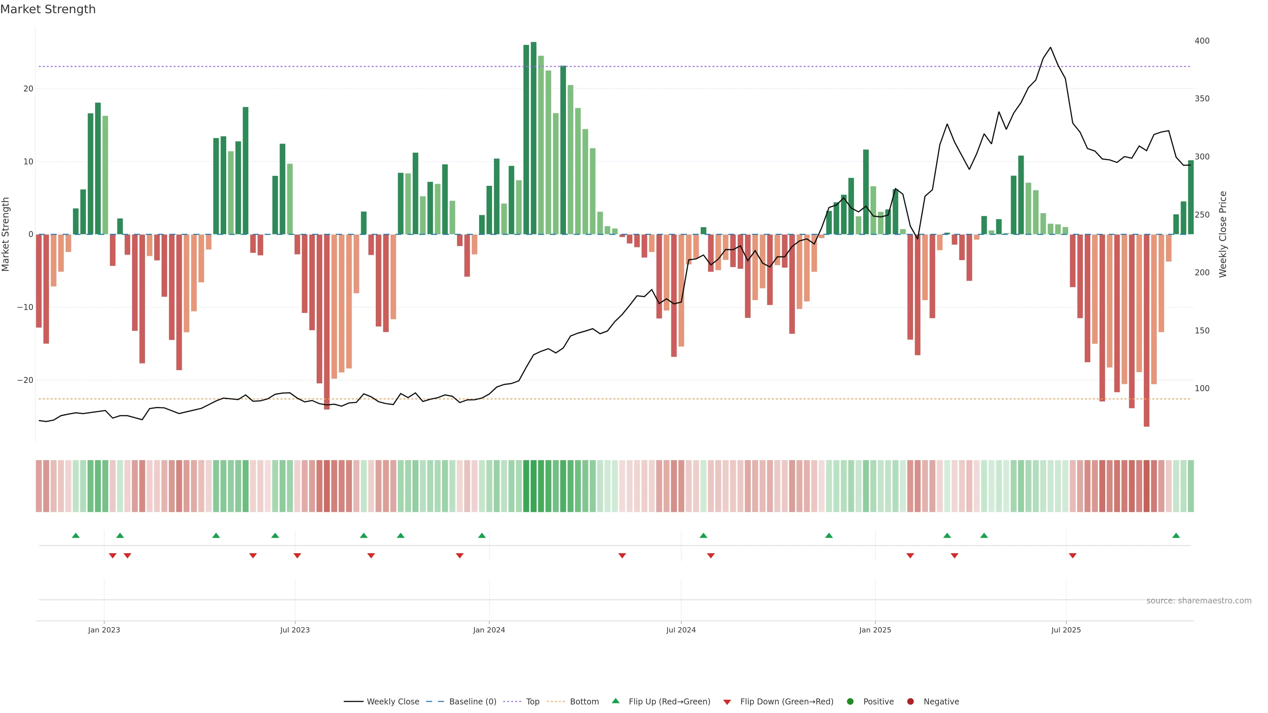Screen dimensions: 1268x713
Task: Click the dark red Negative circle legend icon
Action: pos(910,701)
